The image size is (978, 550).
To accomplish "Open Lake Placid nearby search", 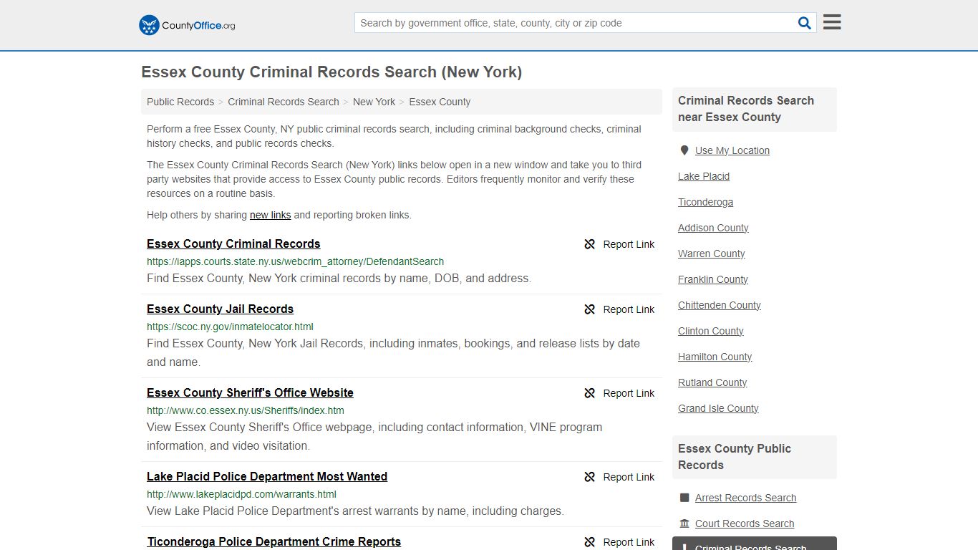I will [x=704, y=176].
